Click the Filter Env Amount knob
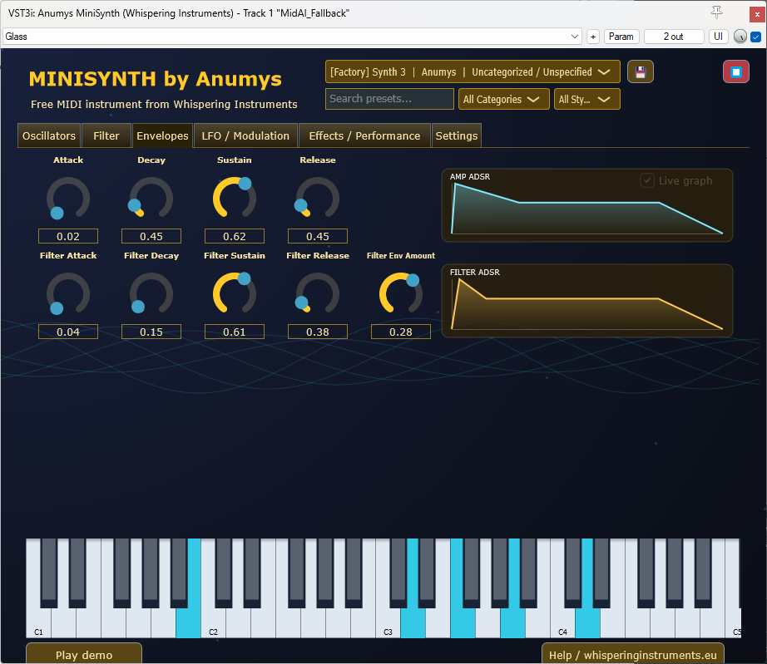The height and width of the screenshot is (664, 767). [401, 293]
